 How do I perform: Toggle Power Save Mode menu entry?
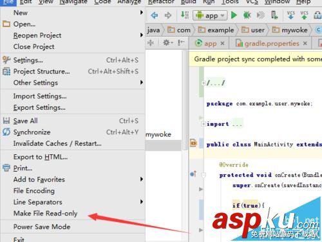pos(73,227)
